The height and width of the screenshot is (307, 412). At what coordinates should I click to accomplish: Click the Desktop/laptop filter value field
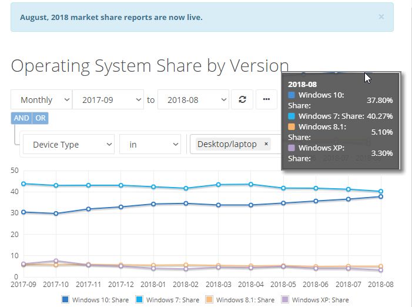[236, 144]
